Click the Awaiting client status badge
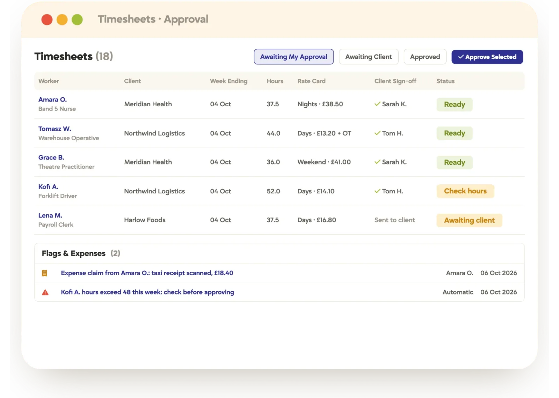This screenshot has width=559, height=398. pos(469,220)
